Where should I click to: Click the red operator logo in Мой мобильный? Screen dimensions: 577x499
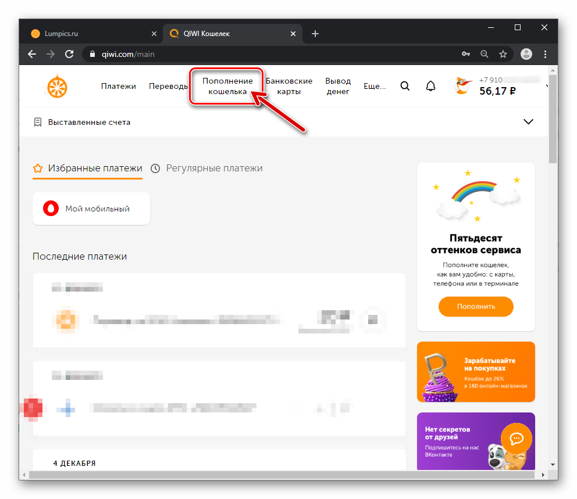coord(51,209)
